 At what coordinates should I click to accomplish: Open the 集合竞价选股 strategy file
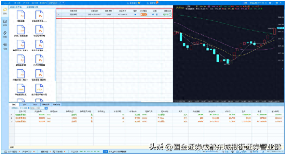[x=39, y=46]
